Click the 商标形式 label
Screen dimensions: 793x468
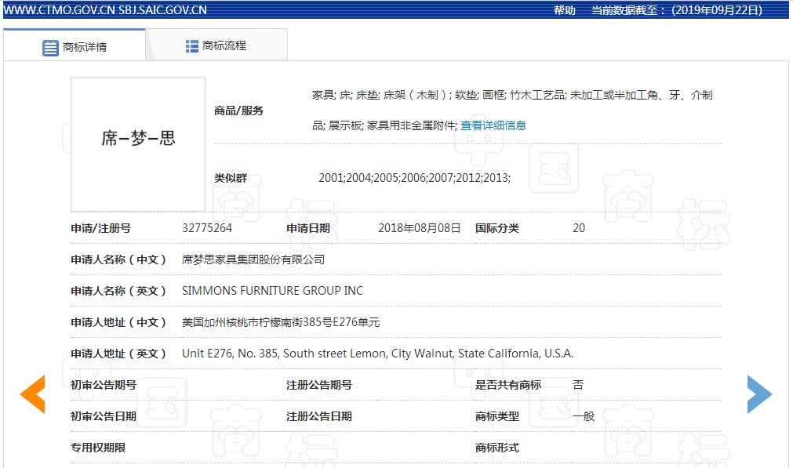(497, 448)
